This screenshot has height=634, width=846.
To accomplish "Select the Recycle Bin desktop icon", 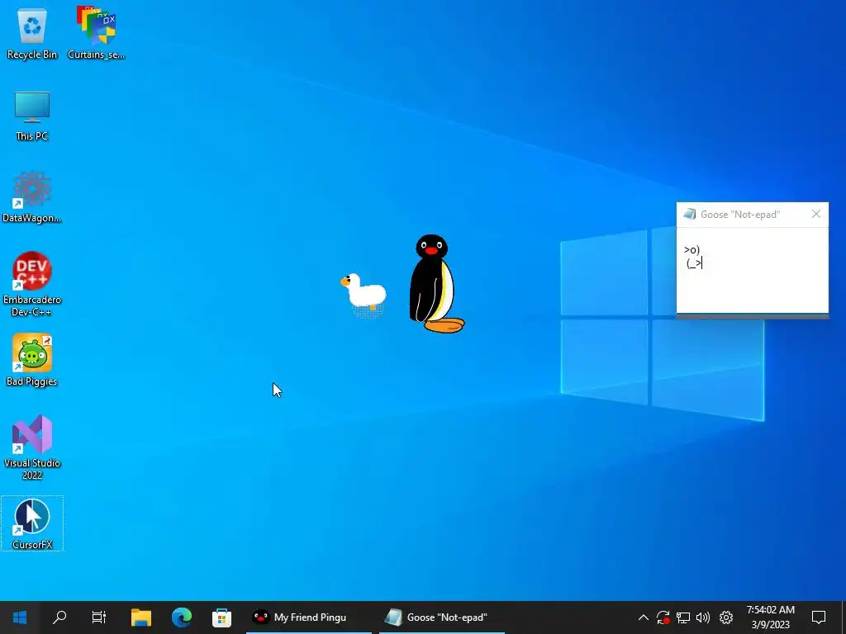I will coord(32,32).
